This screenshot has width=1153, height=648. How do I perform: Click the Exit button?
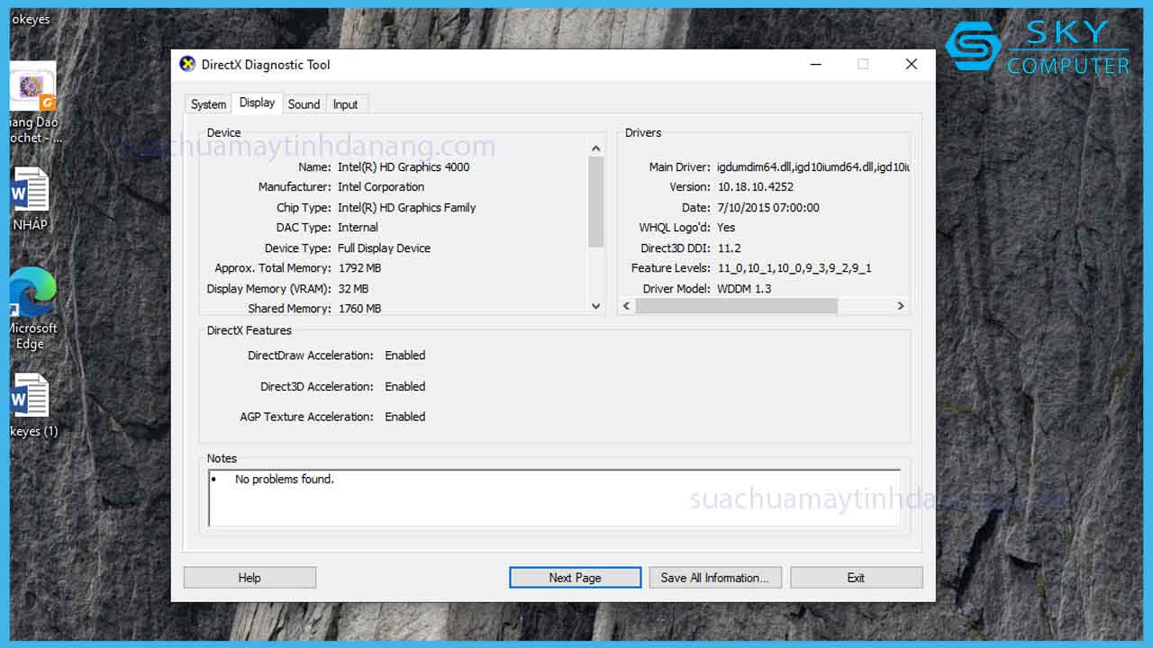(856, 578)
